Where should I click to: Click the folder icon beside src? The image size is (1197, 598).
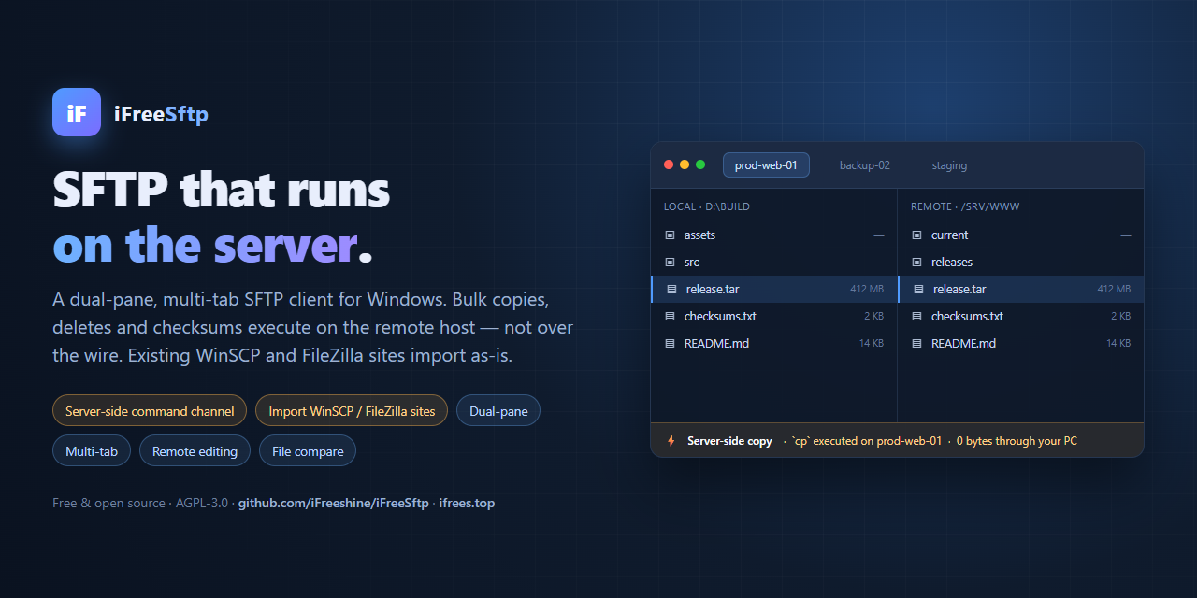point(670,263)
